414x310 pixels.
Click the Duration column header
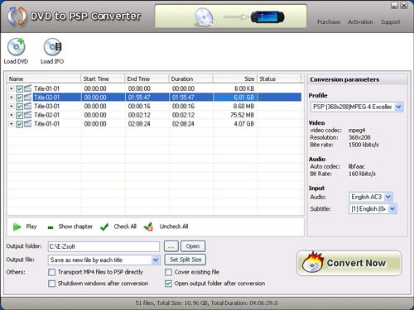pos(190,79)
